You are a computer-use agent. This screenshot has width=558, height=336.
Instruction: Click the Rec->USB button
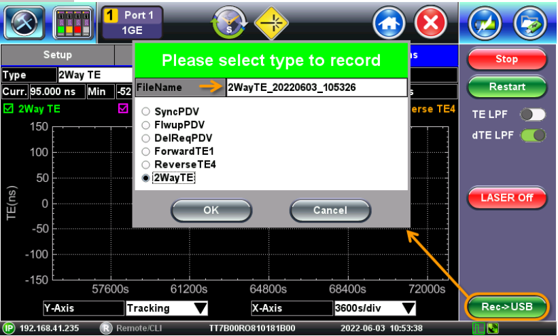(x=506, y=307)
